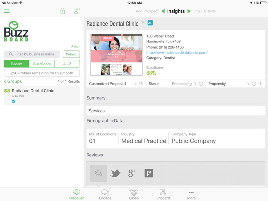Image resolution: width=268 pixels, height=201 pixels.
Task: Show Foursquare reviews
Action: point(149,173)
